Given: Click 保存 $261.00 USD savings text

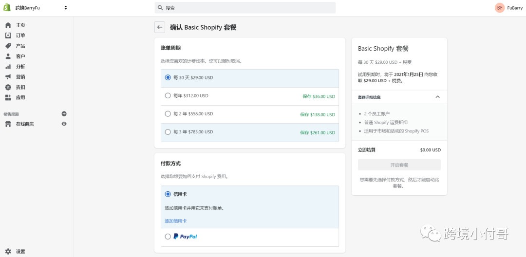Looking at the screenshot, I should coord(318,133).
